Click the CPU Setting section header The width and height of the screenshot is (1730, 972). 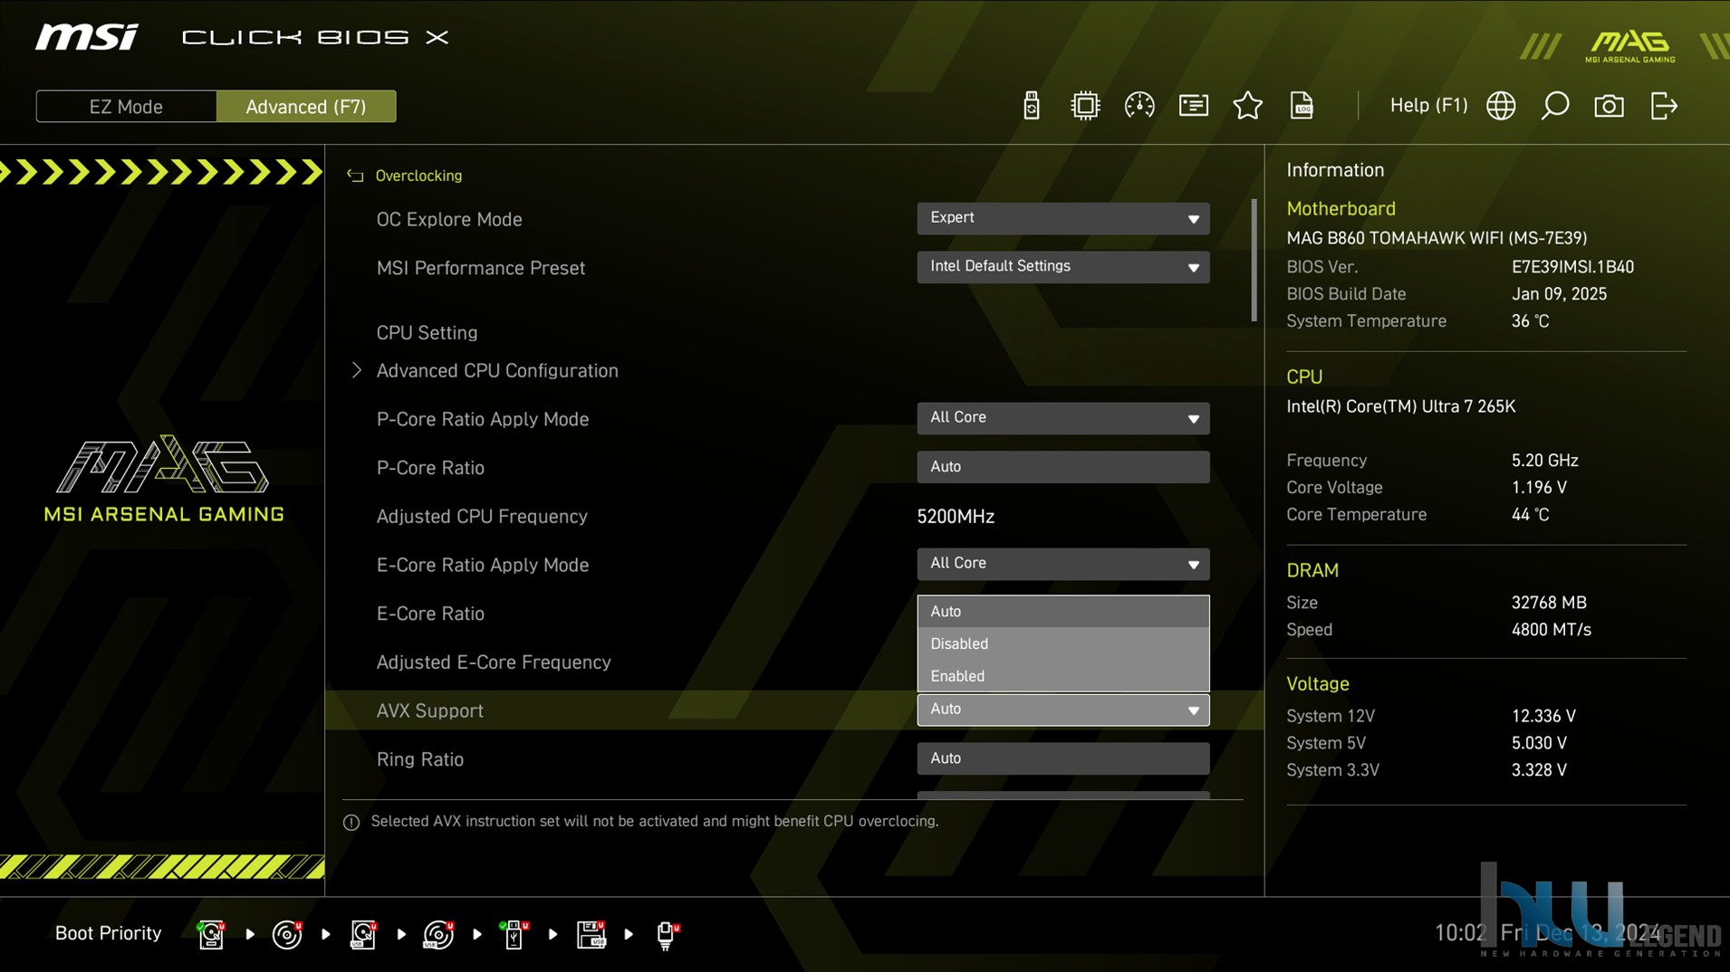[x=427, y=333]
